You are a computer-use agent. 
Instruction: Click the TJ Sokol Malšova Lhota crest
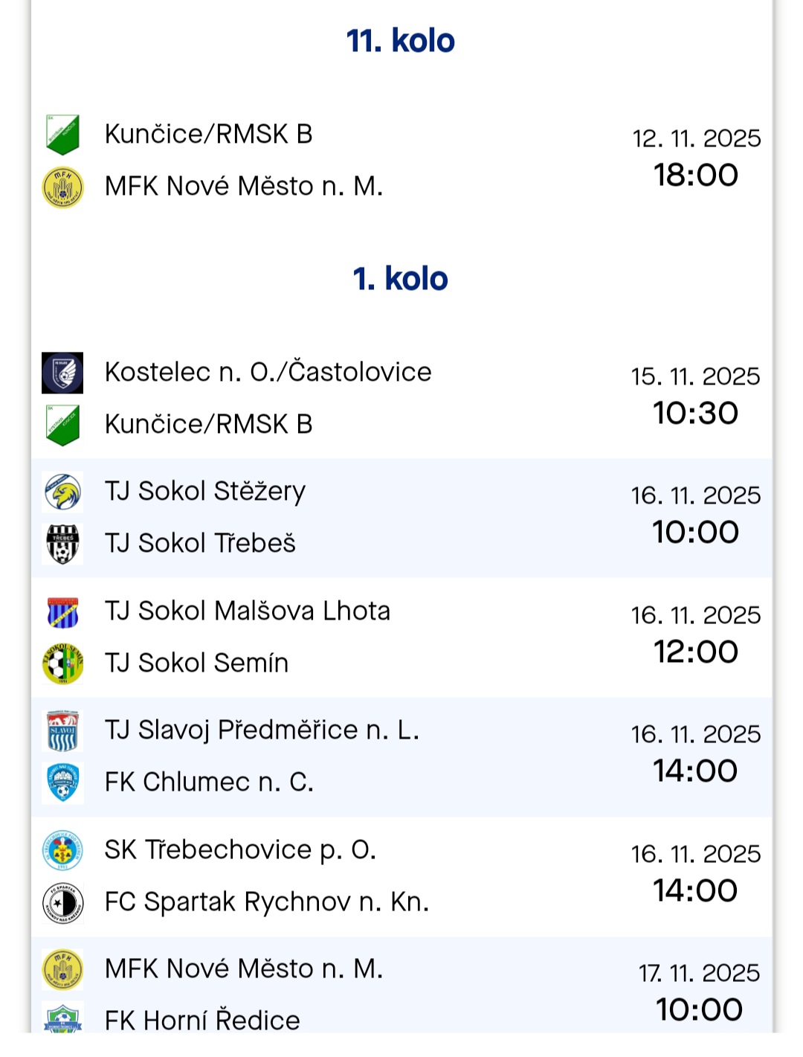pos(62,611)
